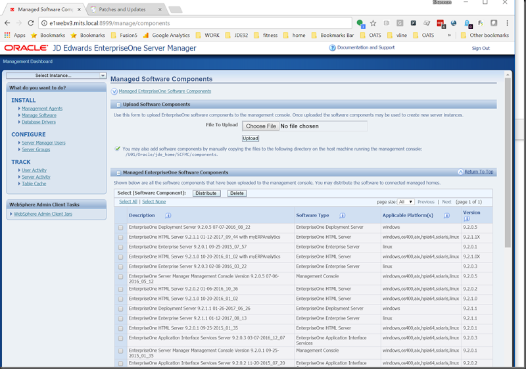Check the Deployment Server 9.2.0.5 row checkbox
The width and height of the screenshot is (526, 369).
(120, 228)
